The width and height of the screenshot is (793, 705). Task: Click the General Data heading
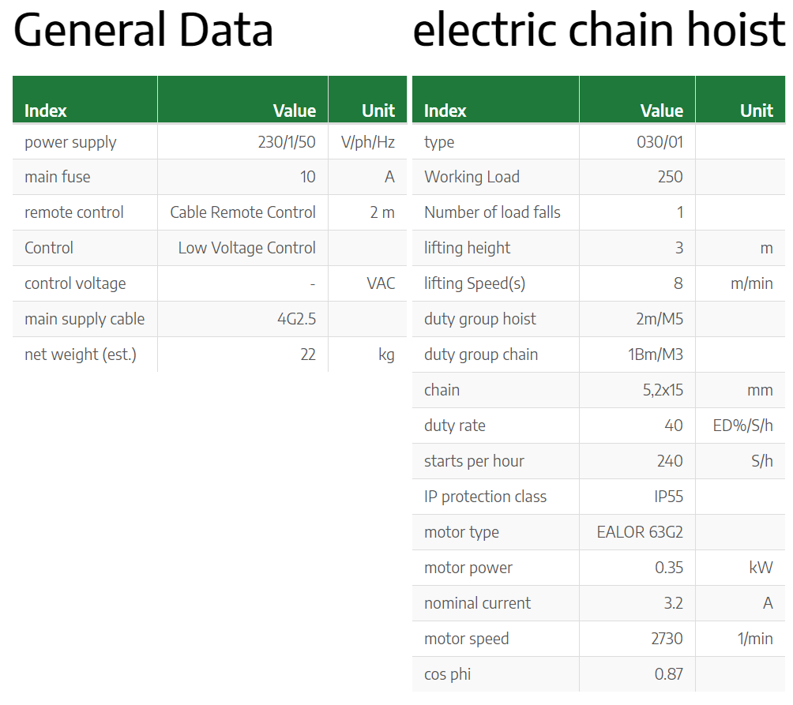143,30
